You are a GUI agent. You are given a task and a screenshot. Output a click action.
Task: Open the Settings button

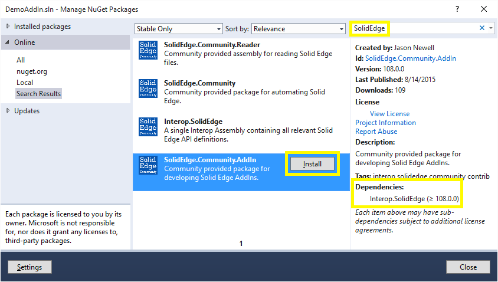click(30, 267)
